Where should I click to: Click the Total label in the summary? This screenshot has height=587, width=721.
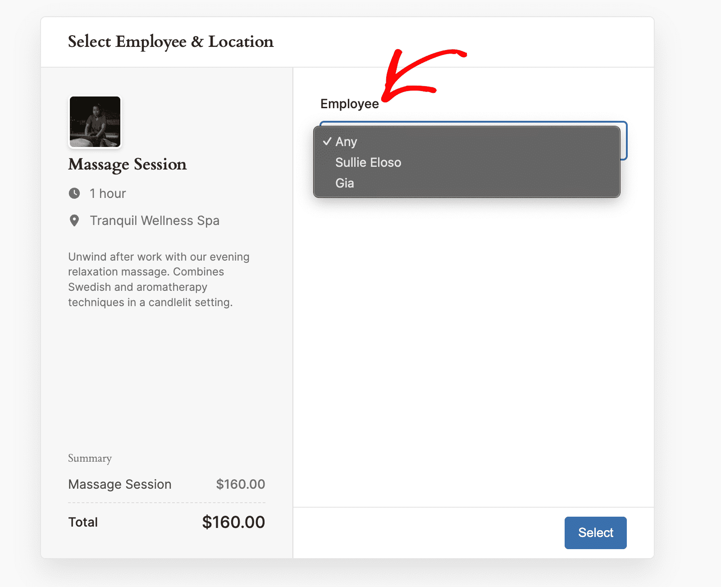coord(82,522)
